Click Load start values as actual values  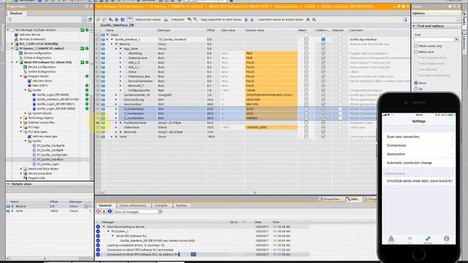[x=281, y=20]
